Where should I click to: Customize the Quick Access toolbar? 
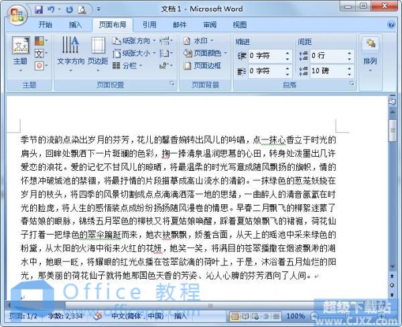point(98,9)
